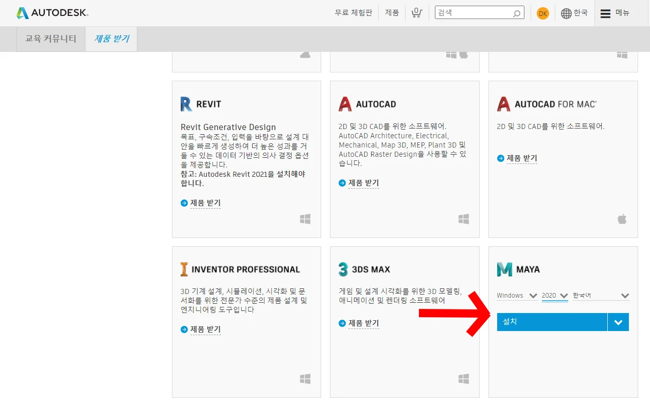The width and height of the screenshot is (650, 403).
Task: Expand the install options arrow button
Action: click(x=619, y=322)
